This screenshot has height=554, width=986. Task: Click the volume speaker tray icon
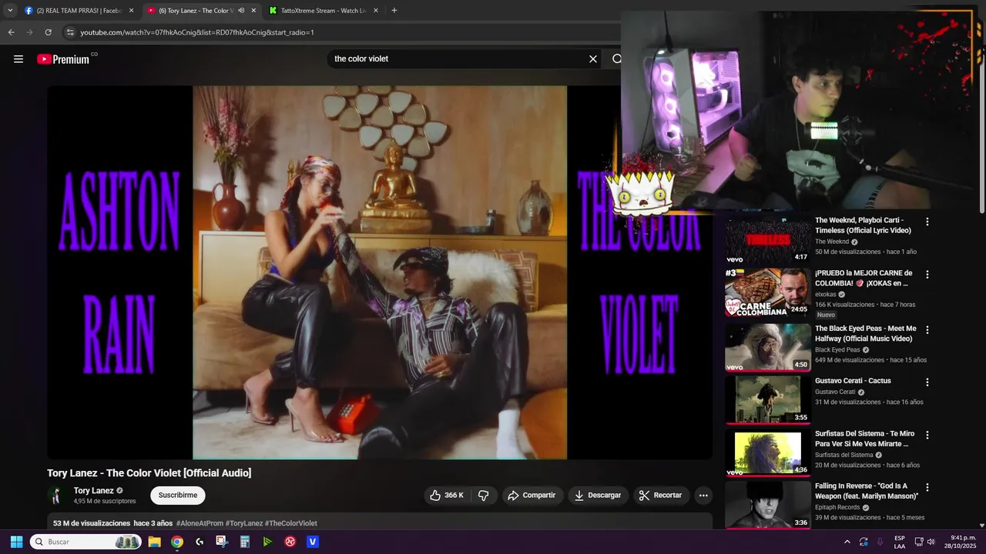click(931, 542)
